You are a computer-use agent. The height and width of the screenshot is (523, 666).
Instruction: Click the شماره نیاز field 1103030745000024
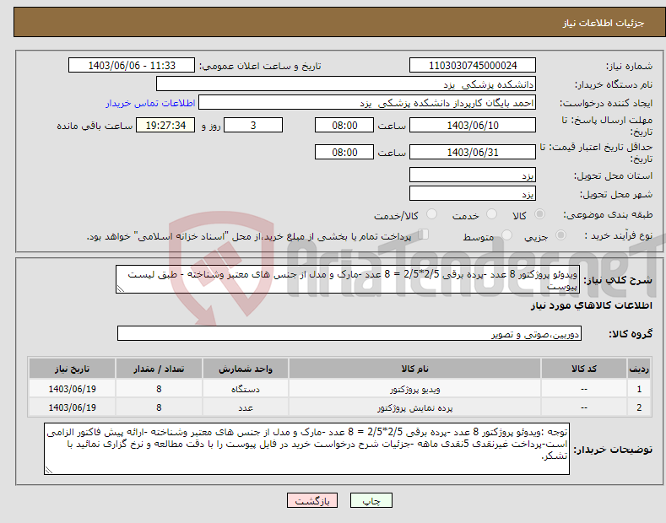point(473,66)
